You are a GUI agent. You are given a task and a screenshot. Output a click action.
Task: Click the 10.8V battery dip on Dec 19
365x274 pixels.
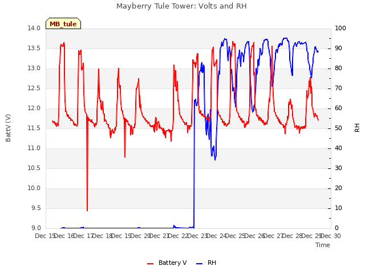pos(125,157)
